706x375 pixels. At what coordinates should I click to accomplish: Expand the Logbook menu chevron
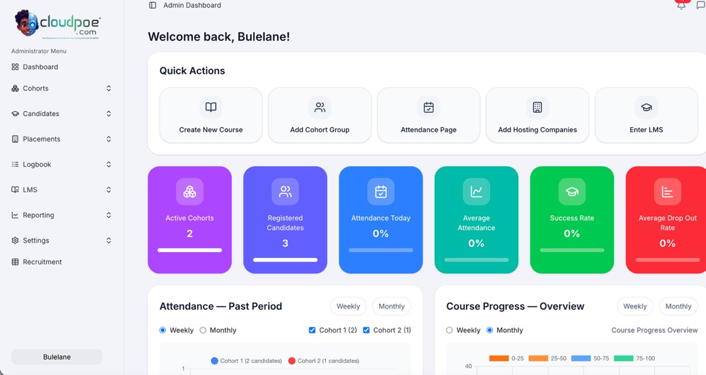click(x=109, y=165)
